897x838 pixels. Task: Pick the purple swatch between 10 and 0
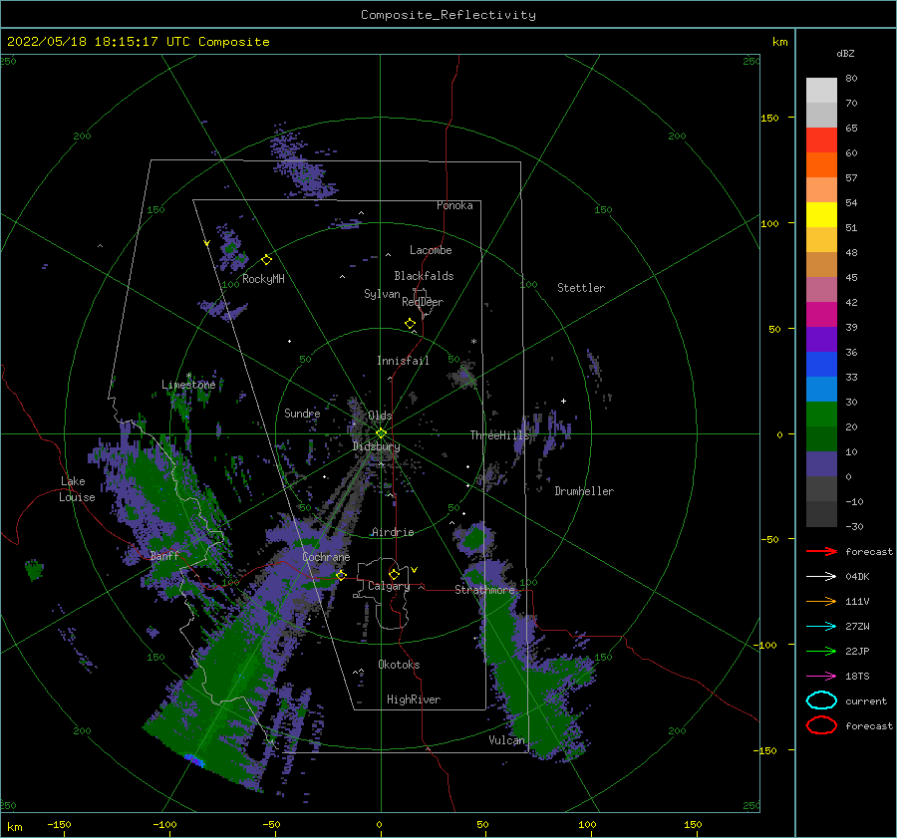click(821, 464)
